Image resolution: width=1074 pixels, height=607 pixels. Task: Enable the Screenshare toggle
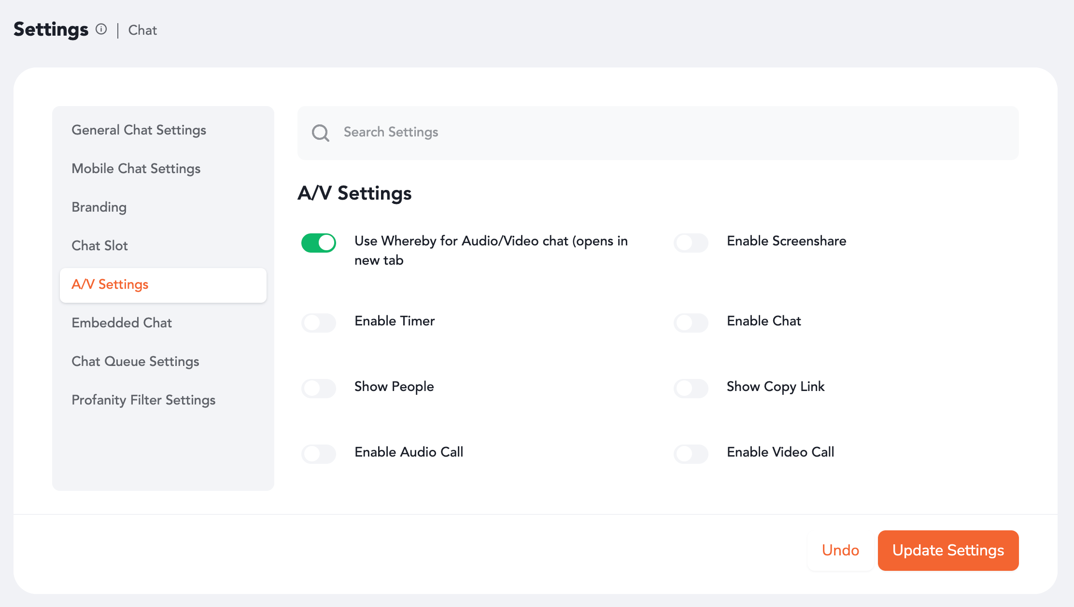coord(691,243)
